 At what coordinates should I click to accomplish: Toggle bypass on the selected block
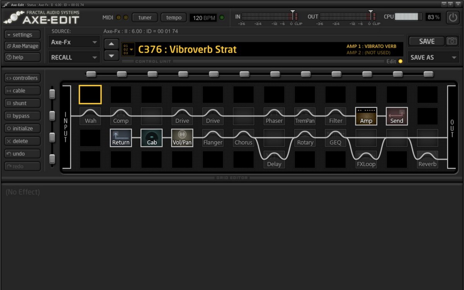pyautogui.click(x=22, y=116)
